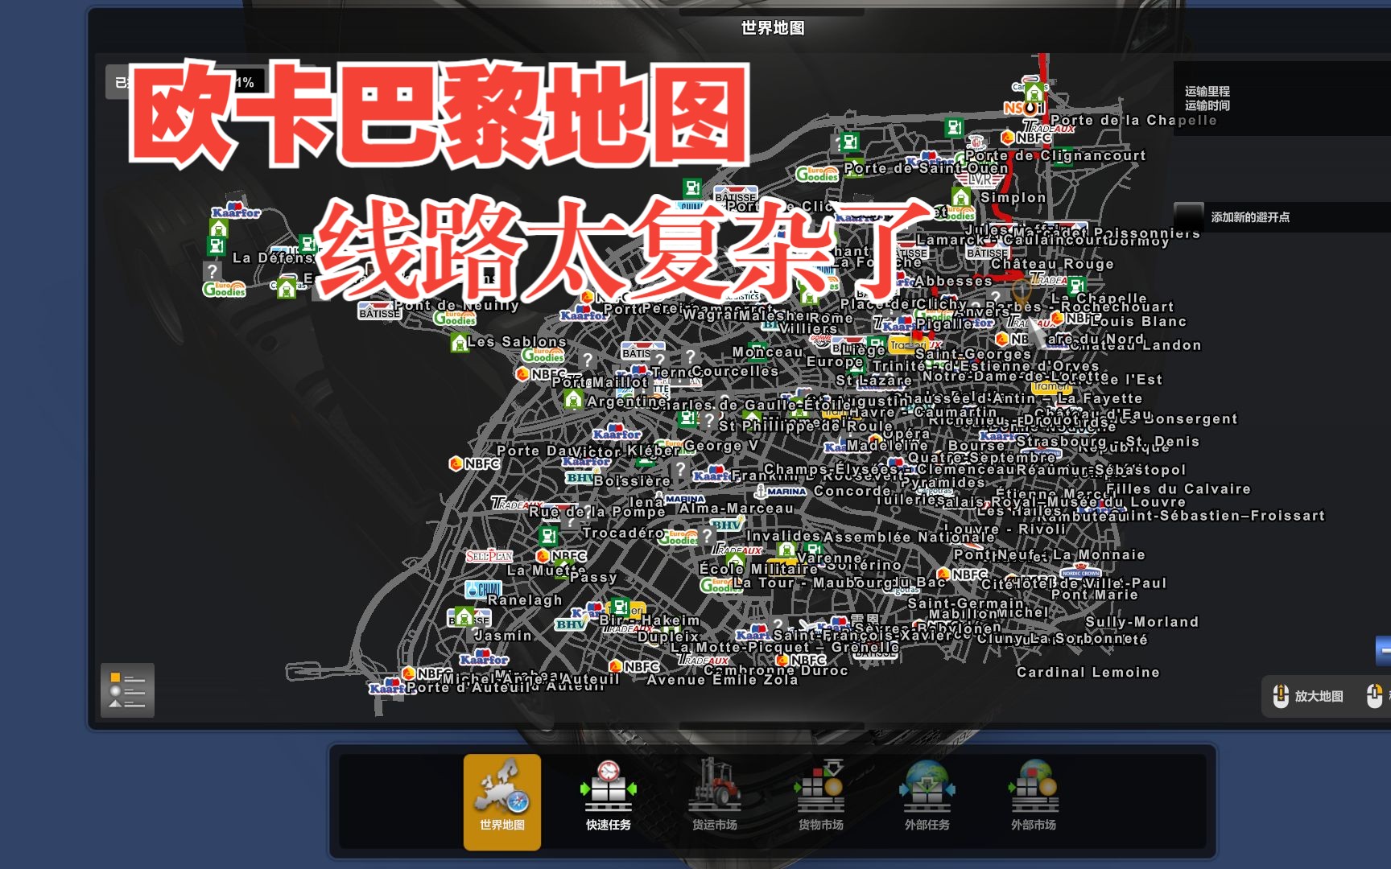Click the Marina logo left of Concorde
This screenshot has width=1391, height=869.
[x=780, y=491]
